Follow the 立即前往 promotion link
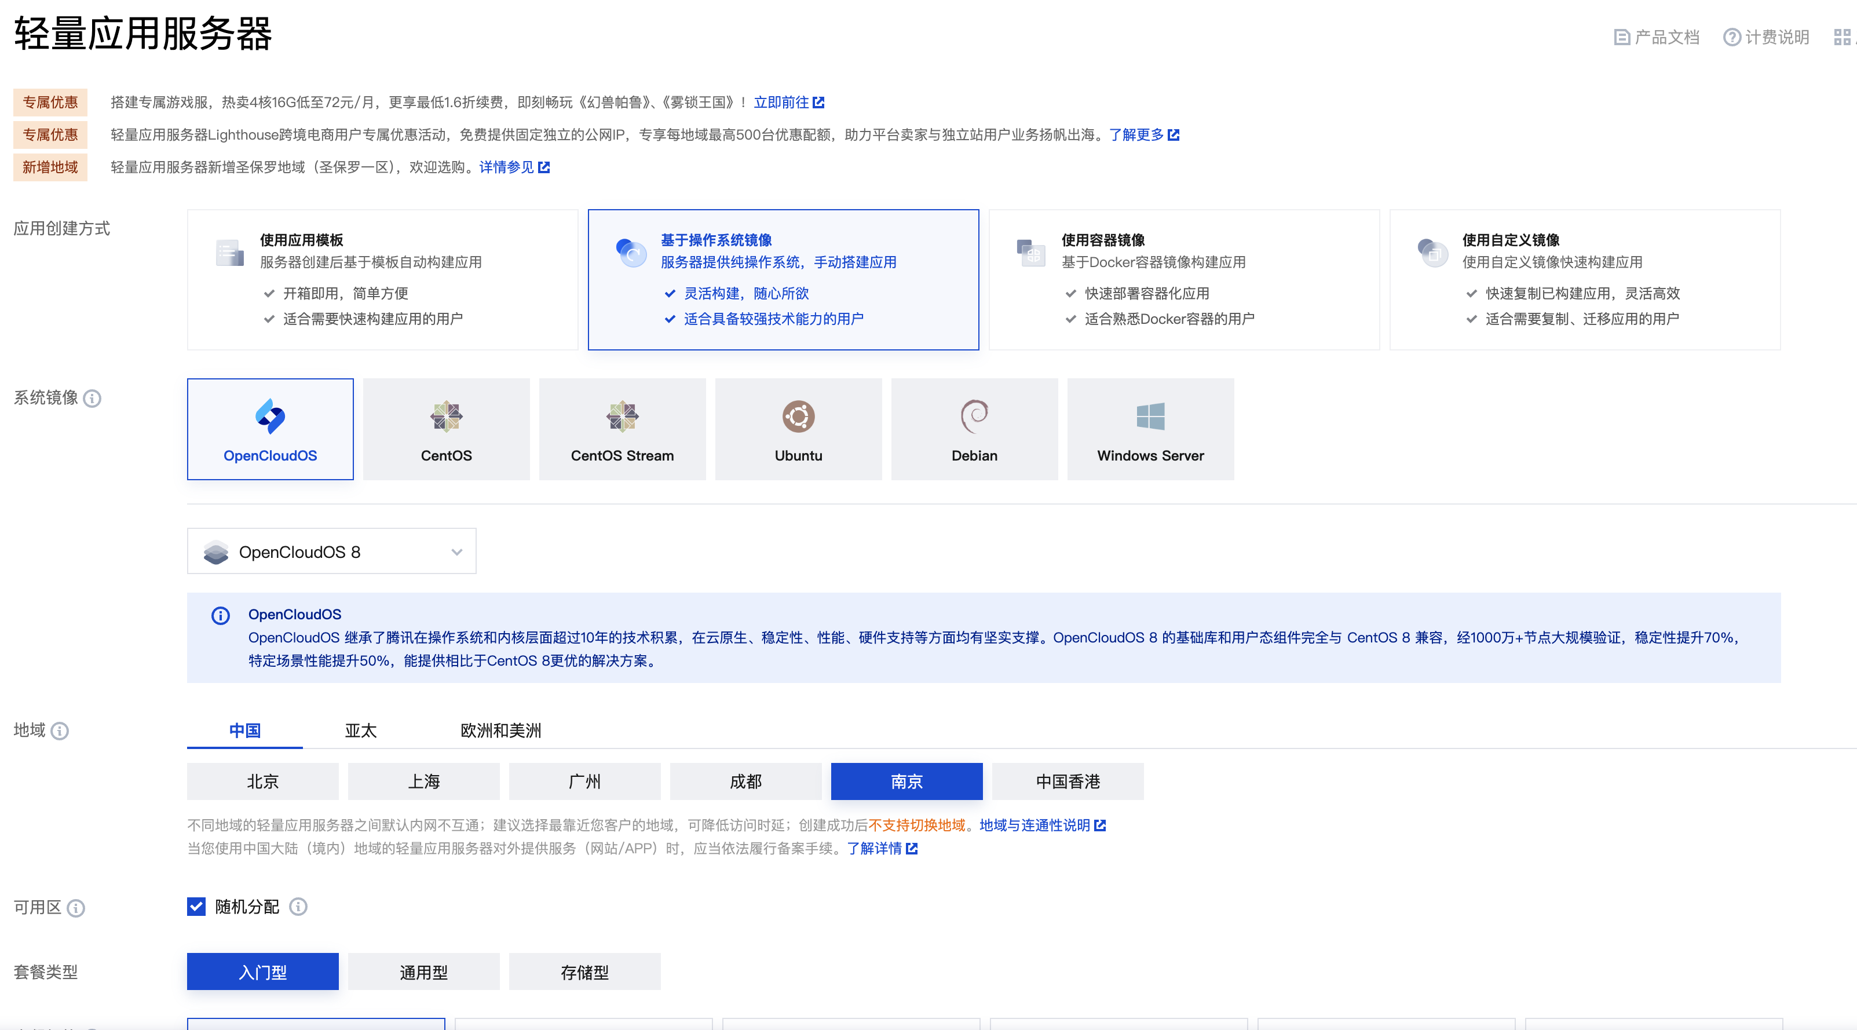This screenshot has width=1857, height=1030. click(x=781, y=103)
